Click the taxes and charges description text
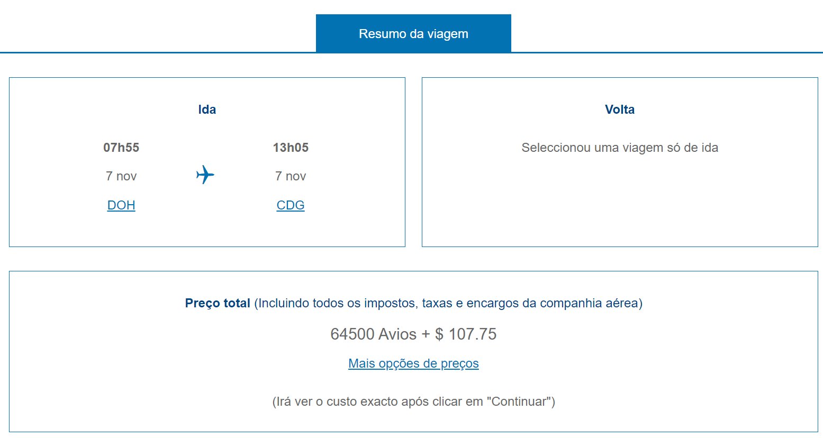This screenshot has width=823, height=438. [x=448, y=303]
